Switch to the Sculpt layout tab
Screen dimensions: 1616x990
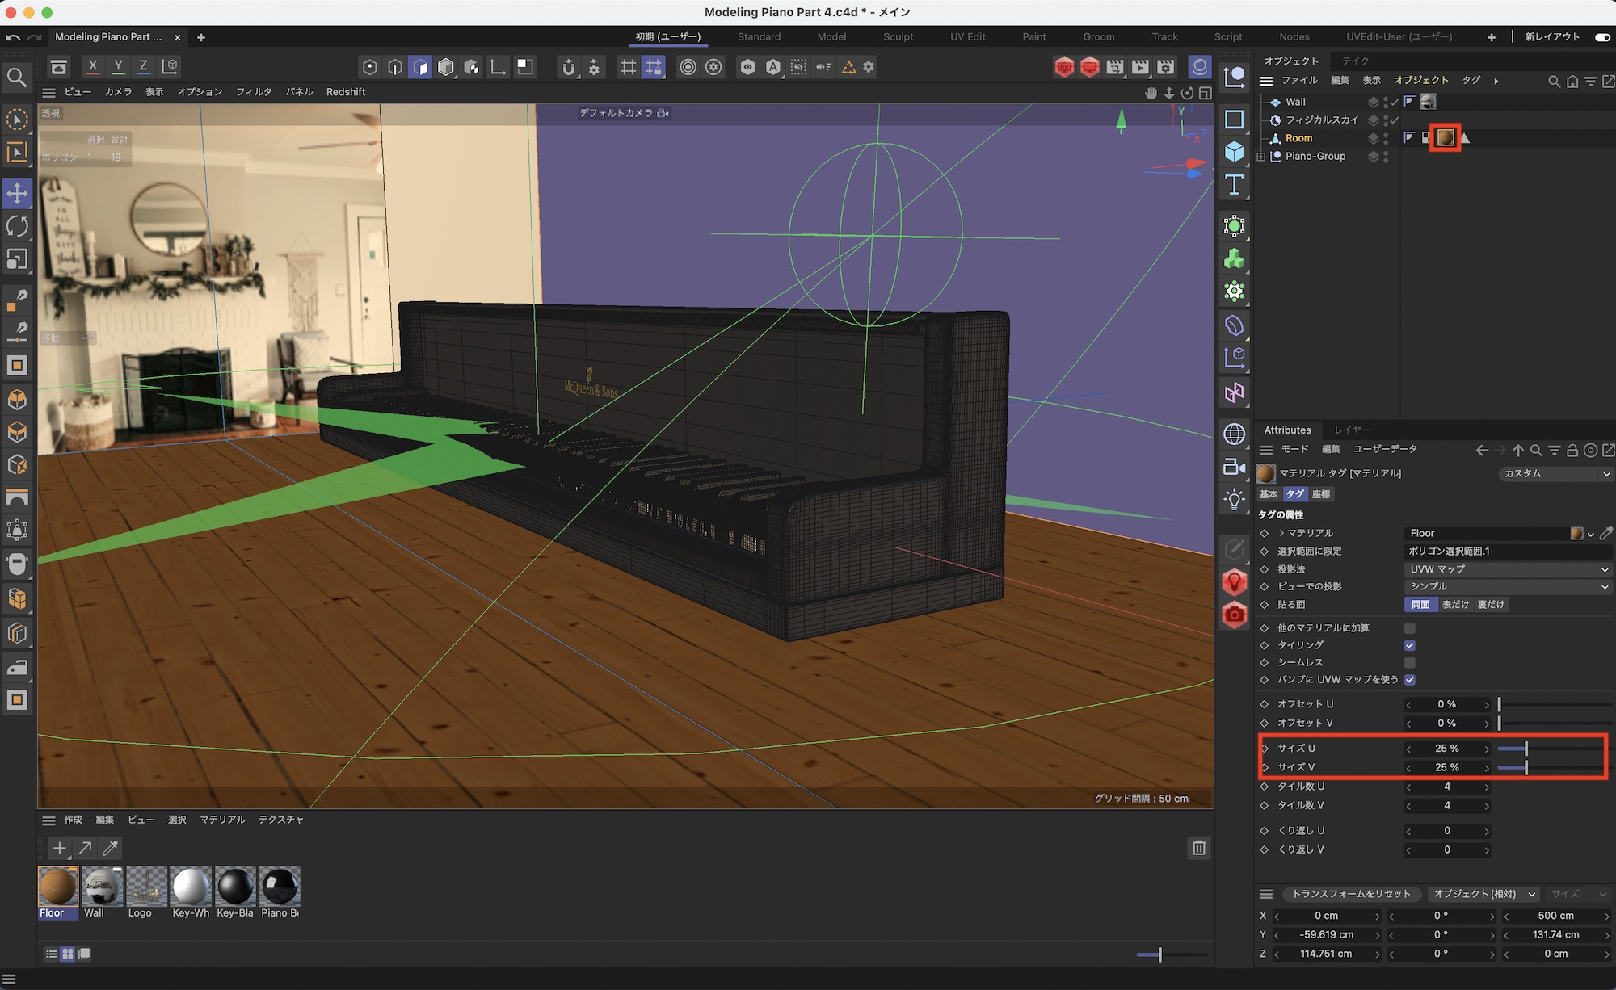(x=898, y=37)
